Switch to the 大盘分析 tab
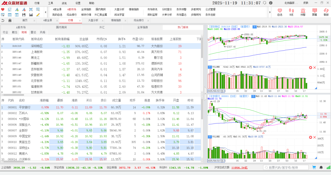This screenshot has width=331, height=175. (93, 20)
